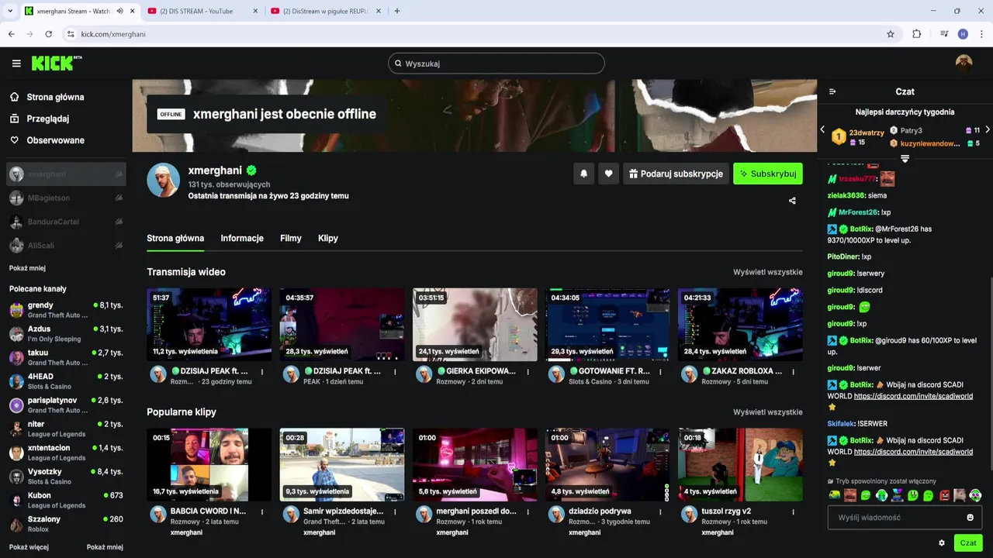Click username 23dwatrzy in leaderboard
Image resolution: width=993 pixels, height=558 pixels.
click(867, 133)
